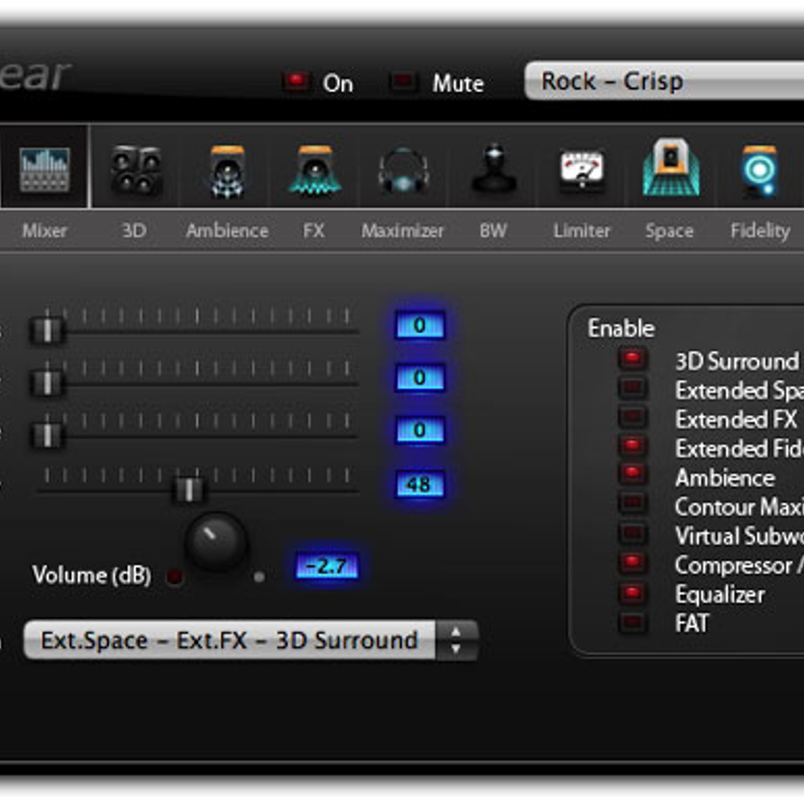Screen dimensions: 804x804
Task: Enable the FAT option LED
Action: pyautogui.click(x=633, y=623)
